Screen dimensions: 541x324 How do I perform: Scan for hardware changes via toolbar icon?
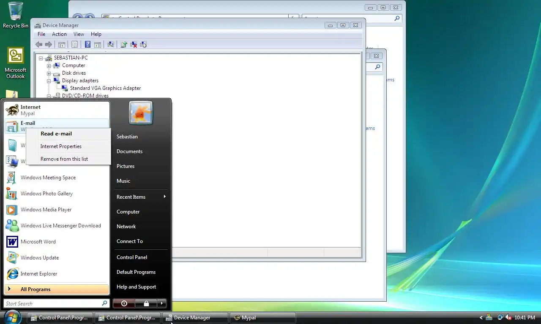click(x=111, y=44)
